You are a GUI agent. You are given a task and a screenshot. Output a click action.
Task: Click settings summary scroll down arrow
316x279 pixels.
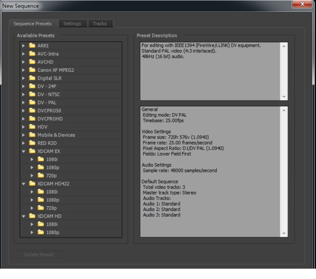coord(284,233)
